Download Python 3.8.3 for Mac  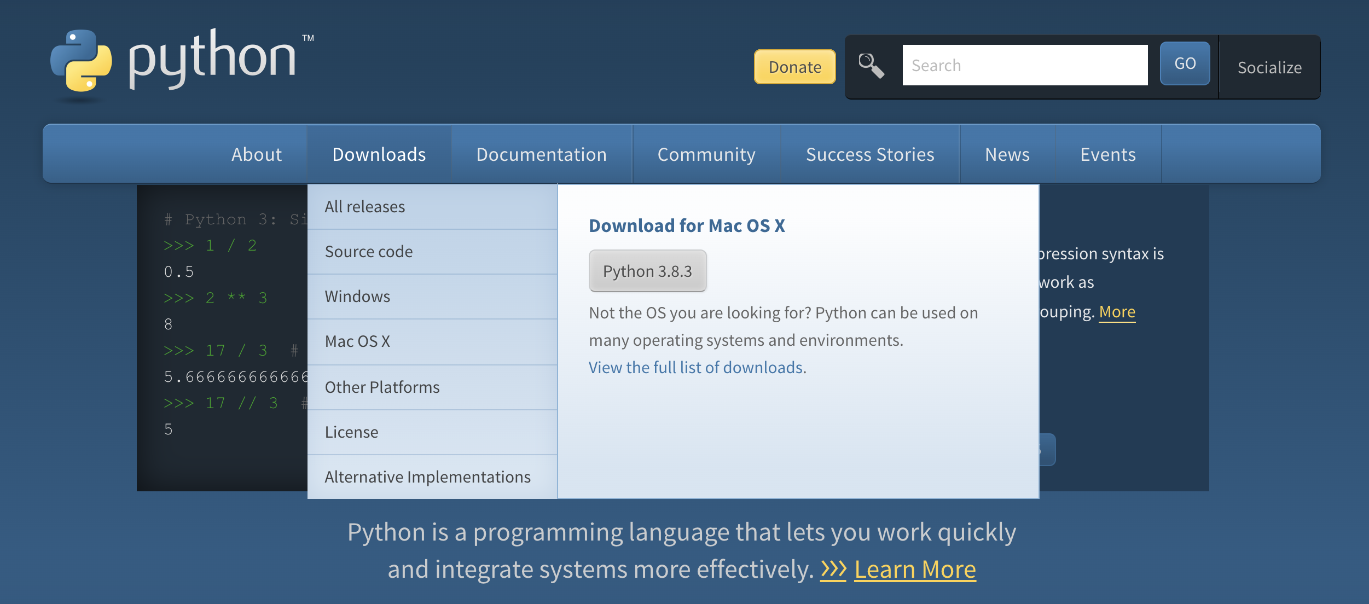[x=647, y=271]
